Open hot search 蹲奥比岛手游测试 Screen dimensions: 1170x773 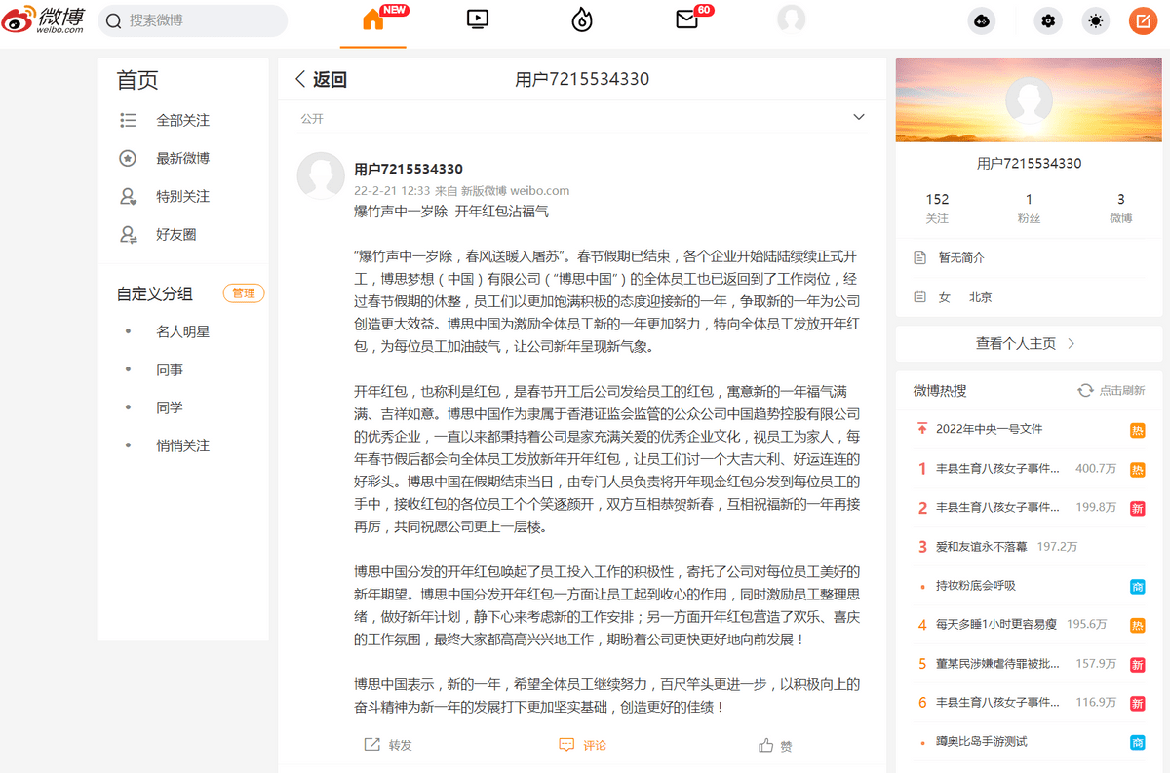tap(982, 742)
